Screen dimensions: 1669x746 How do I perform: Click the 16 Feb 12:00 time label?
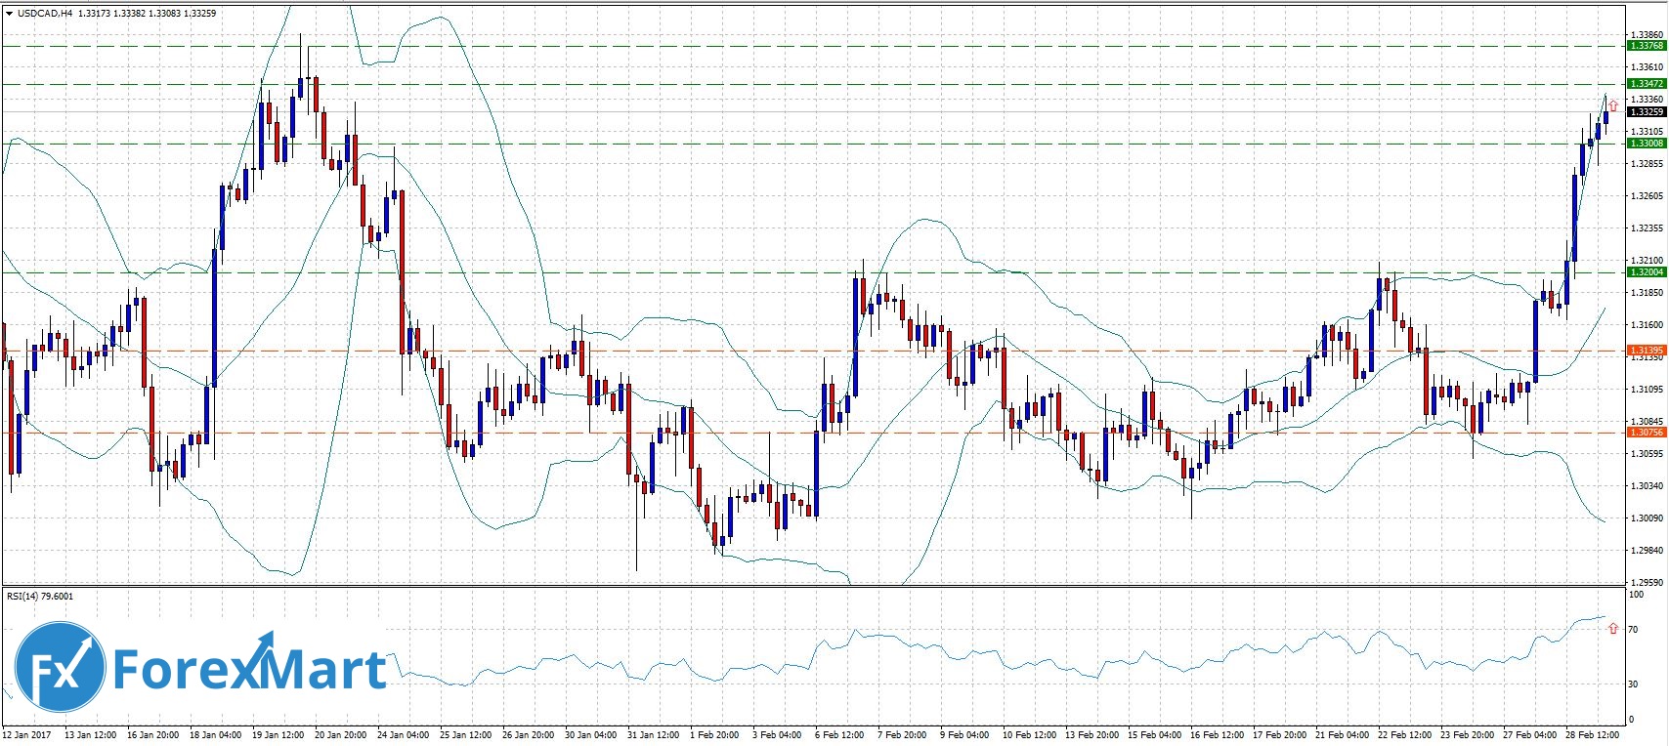click(x=1217, y=734)
